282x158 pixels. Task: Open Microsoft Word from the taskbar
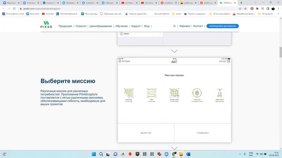(x=188, y=154)
